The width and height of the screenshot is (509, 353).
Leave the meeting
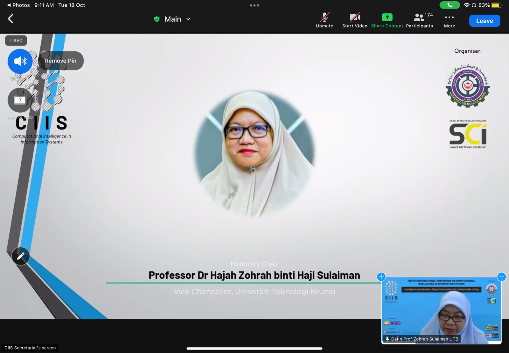(484, 21)
